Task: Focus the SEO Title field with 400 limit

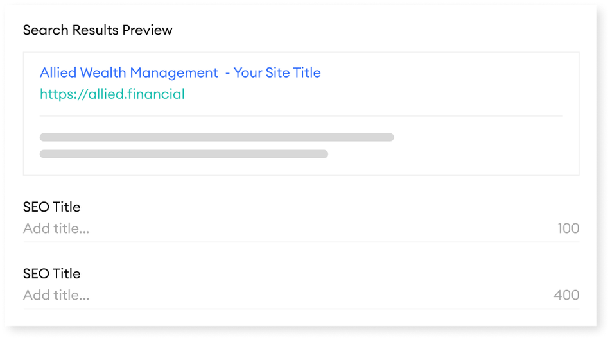Action: (301, 295)
